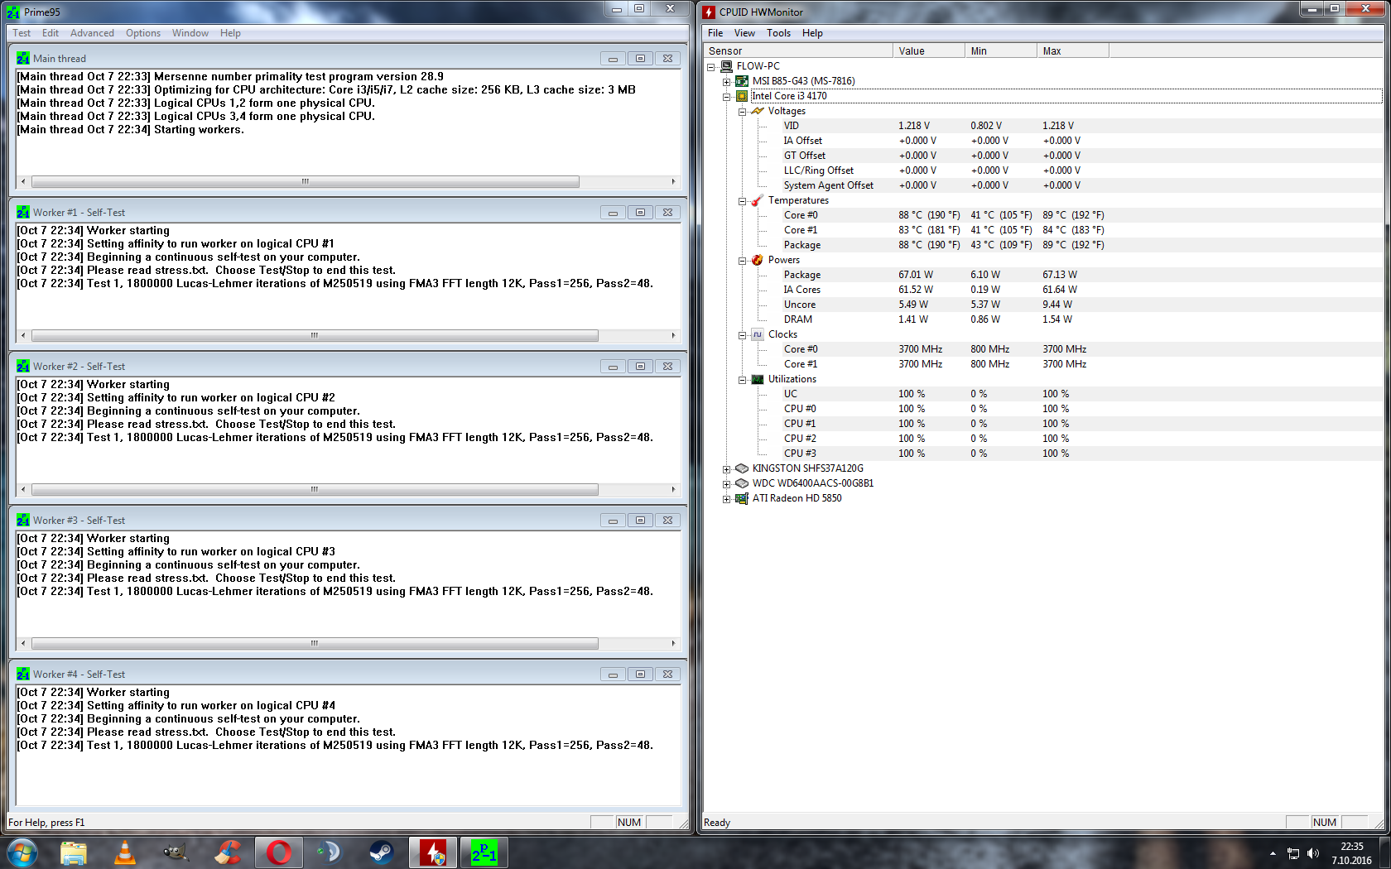Open the Prime95 Window menu
Image resolution: width=1391 pixels, height=869 pixels.
point(190,33)
